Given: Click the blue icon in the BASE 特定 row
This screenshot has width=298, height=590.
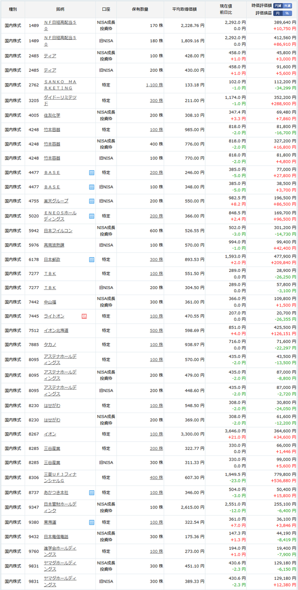Looking at the screenshot, I should (x=91, y=173).
